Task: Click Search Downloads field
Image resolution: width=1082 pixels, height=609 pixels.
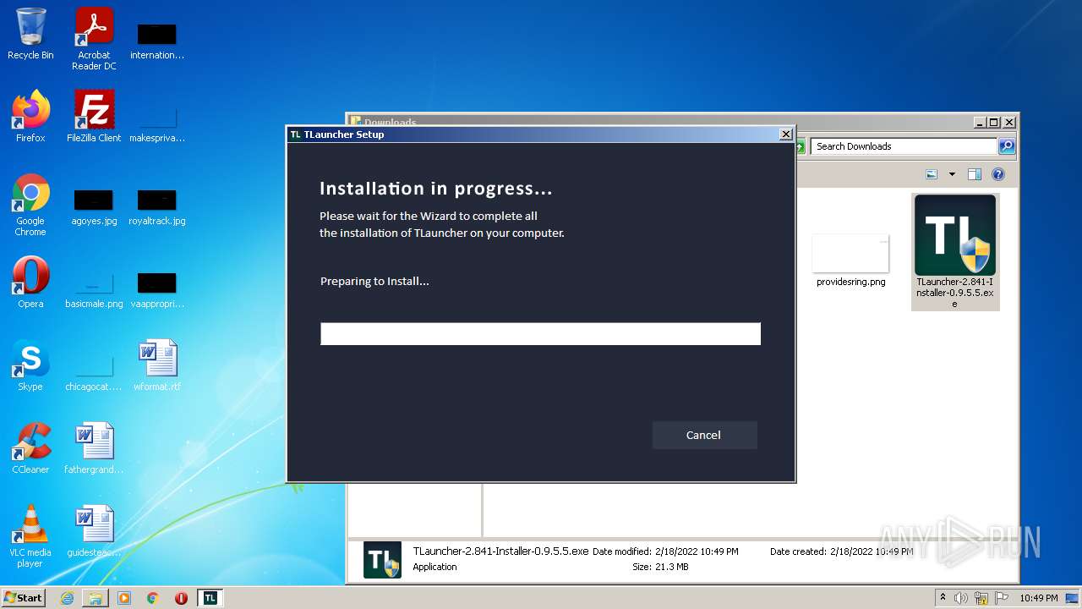Action: (x=904, y=146)
